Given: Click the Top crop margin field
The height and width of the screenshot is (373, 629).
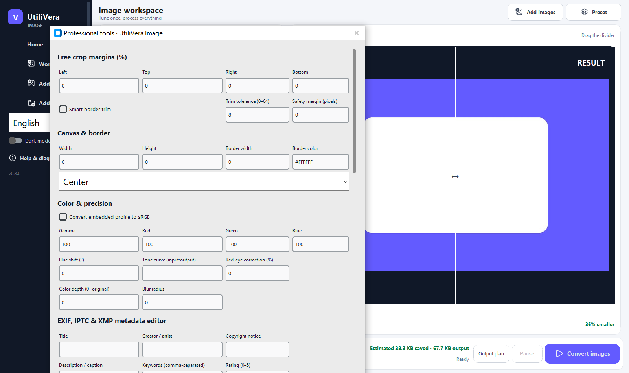Looking at the screenshot, I should click(x=182, y=86).
